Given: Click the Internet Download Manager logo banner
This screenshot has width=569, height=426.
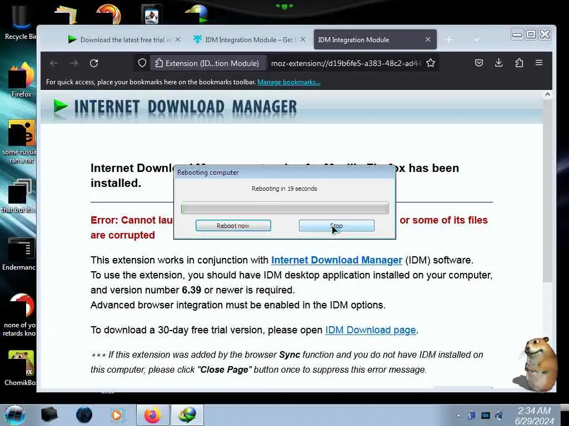Looking at the screenshot, I should pyautogui.click(x=175, y=107).
